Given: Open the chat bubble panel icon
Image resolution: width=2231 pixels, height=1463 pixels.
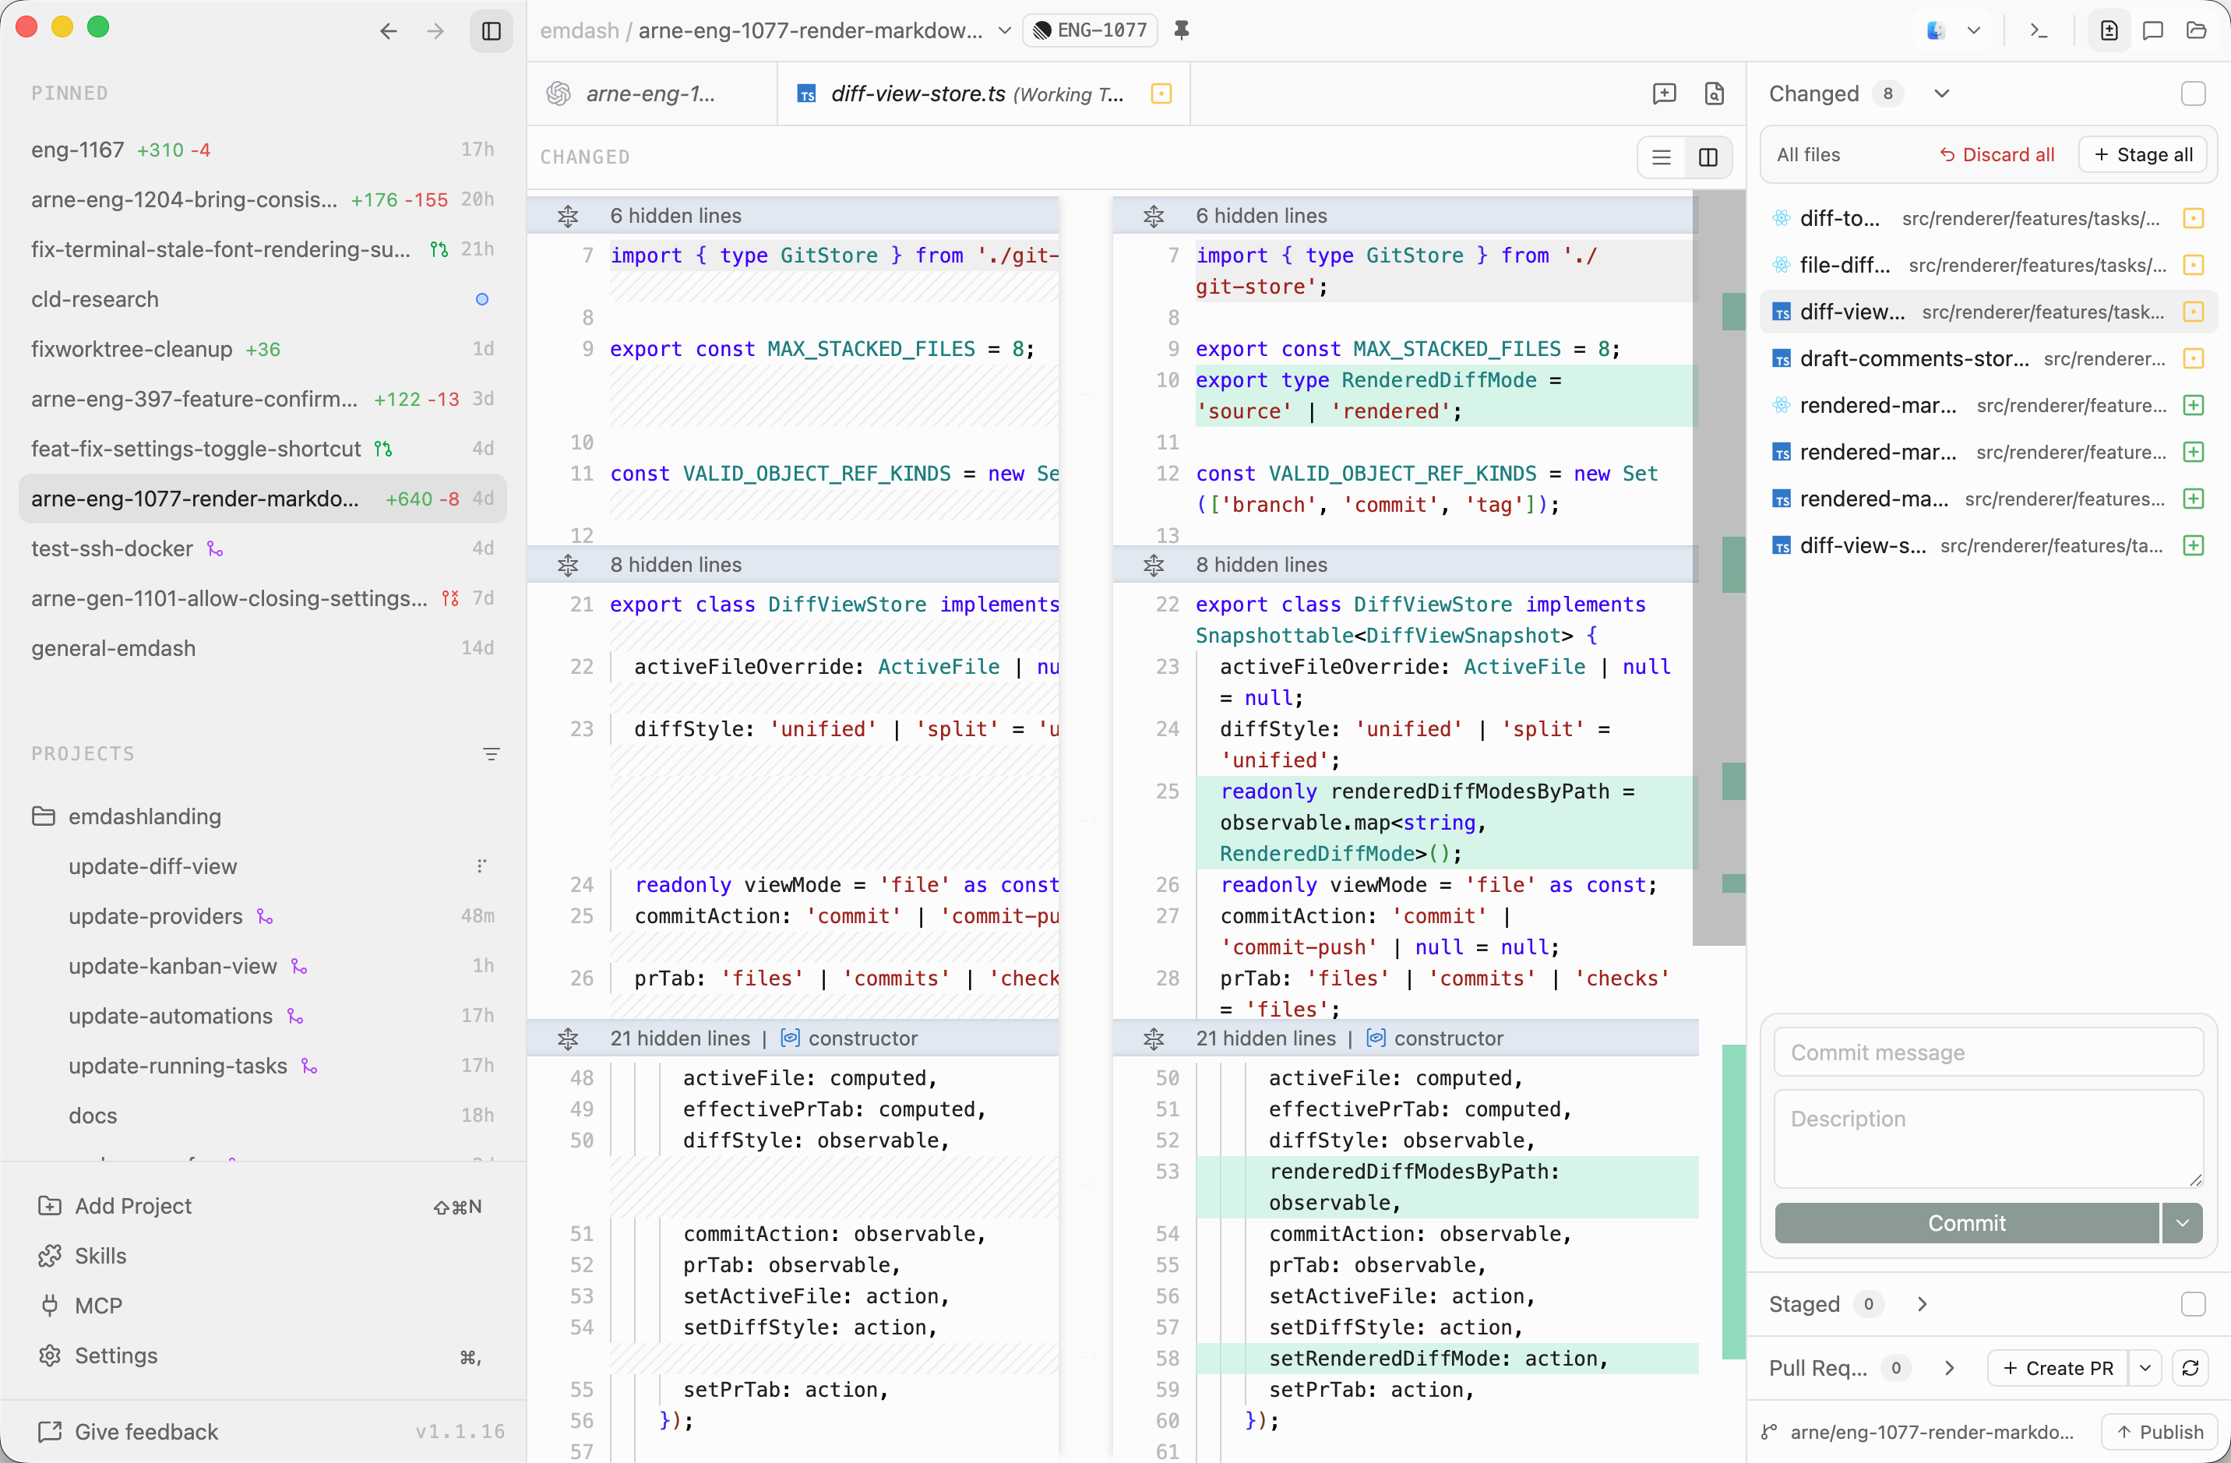Looking at the screenshot, I should point(2153,31).
